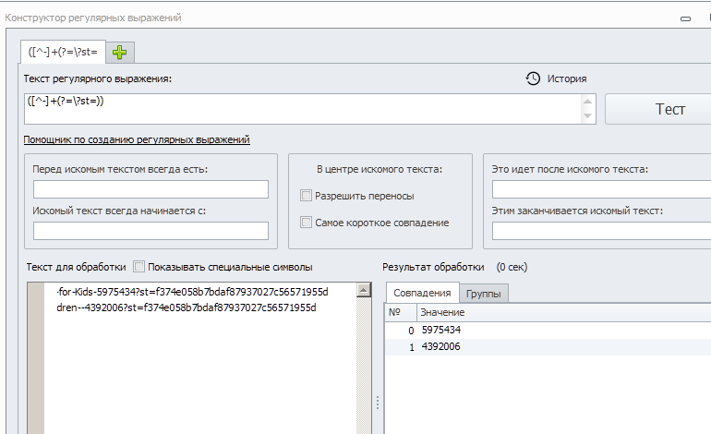
Task: Click the Перед искомым текстом input field
Action: [151, 189]
